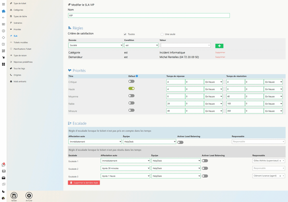Toggle dark mode moon icon
Viewport: 288px width, 202px height.
(3, 191)
